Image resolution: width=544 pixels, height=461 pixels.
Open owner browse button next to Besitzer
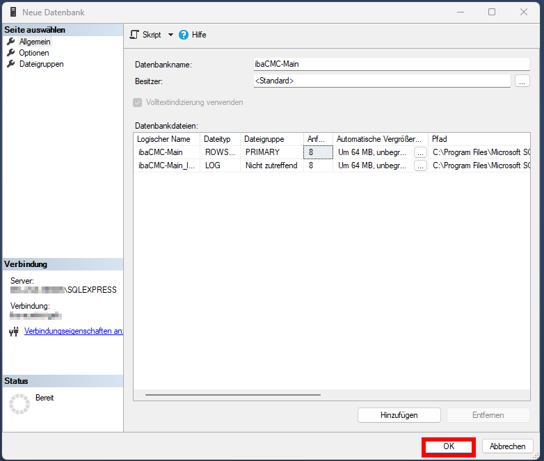click(522, 81)
